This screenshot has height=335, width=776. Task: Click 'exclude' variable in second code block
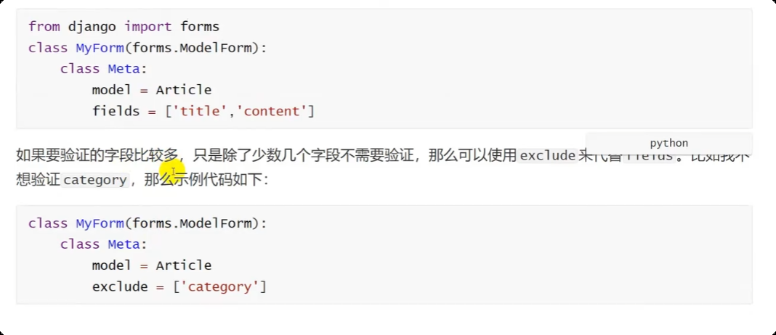119,286
